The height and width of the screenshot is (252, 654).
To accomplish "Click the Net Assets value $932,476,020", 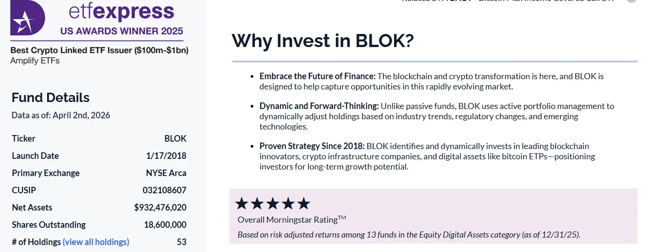I will point(160,207).
